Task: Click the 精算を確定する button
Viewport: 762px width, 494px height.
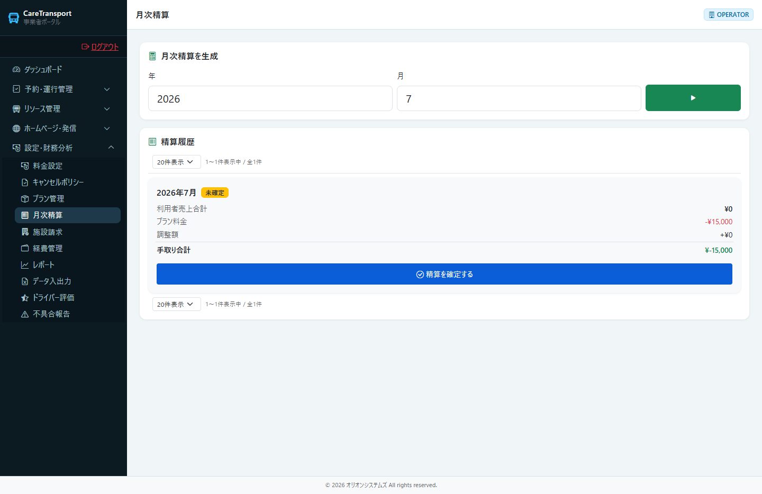Action: [444, 274]
